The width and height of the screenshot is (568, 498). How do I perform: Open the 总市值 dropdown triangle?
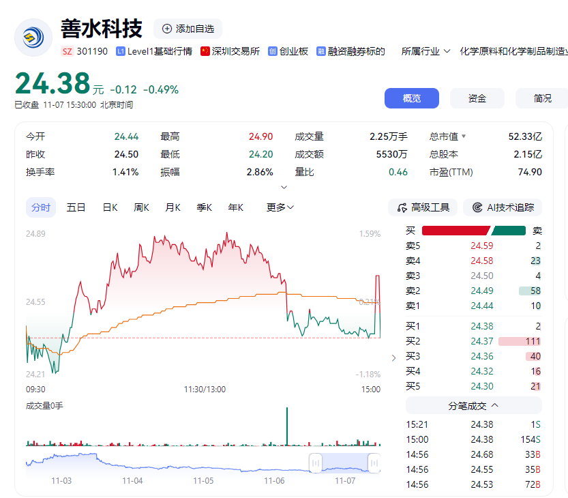[x=464, y=136]
